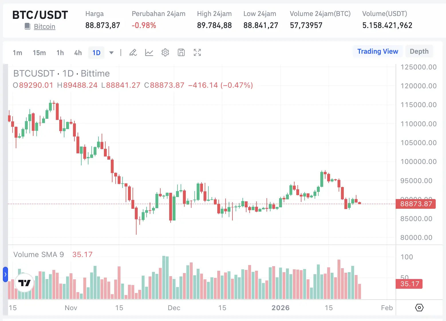The height and width of the screenshot is (321, 446).
Task: Open the chart indicators icon
Action: [x=149, y=53]
